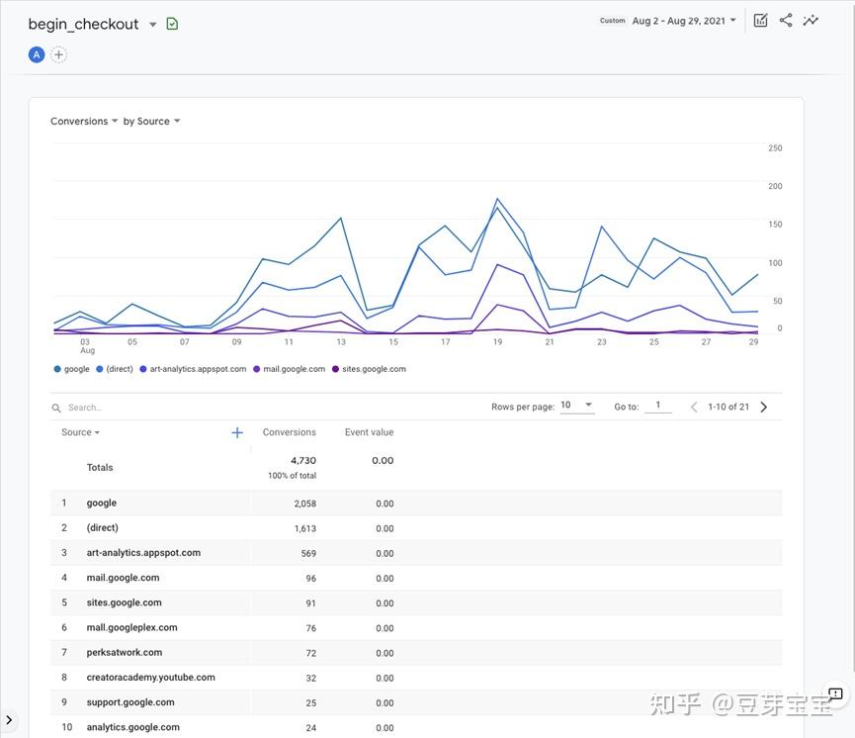Click the Go to page input field
The width and height of the screenshot is (855, 738).
[657, 405]
